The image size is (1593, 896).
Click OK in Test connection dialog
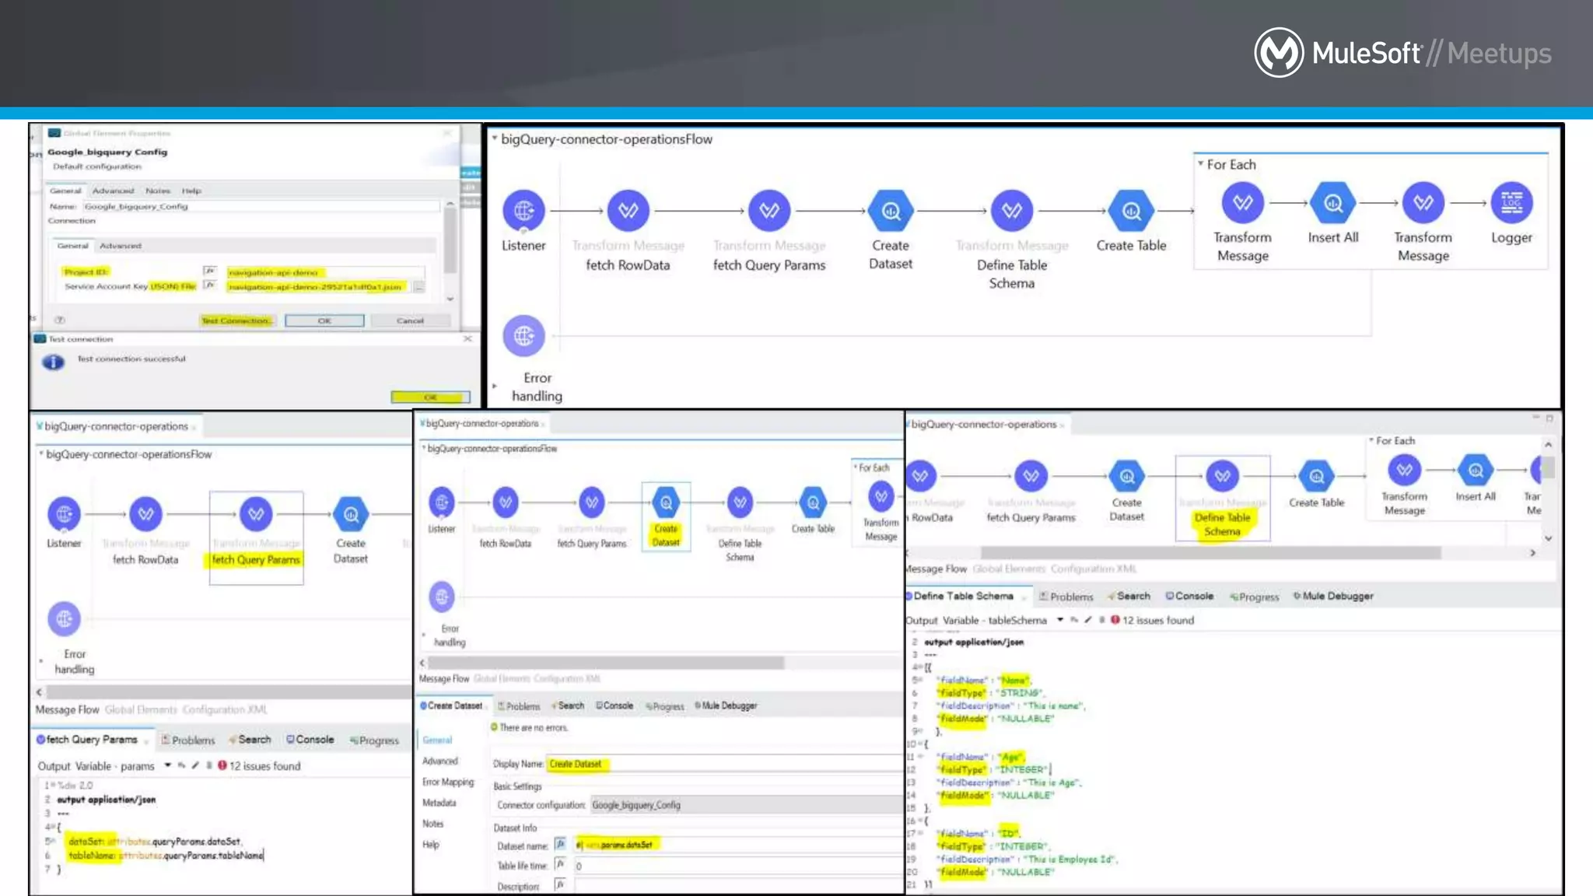(430, 397)
